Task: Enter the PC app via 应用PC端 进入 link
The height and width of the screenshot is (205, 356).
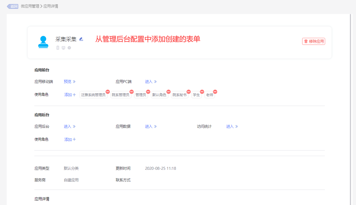Action: 151,82
